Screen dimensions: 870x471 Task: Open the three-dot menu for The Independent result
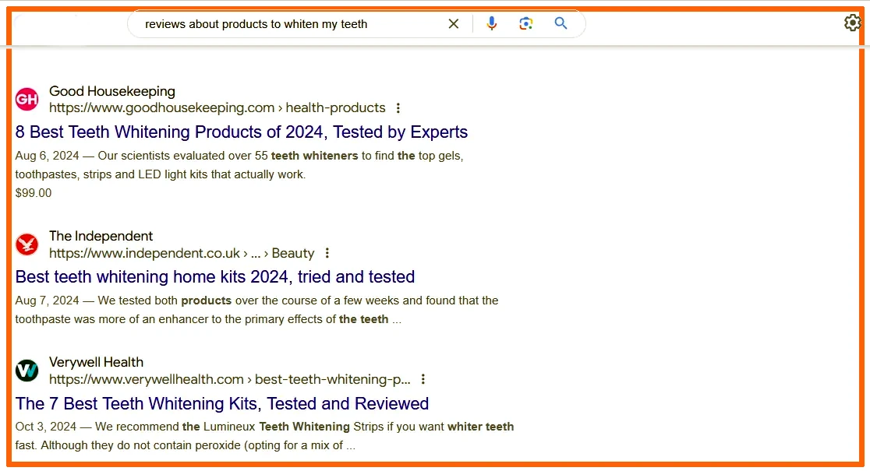pyautogui.click(x=327, y=253)
